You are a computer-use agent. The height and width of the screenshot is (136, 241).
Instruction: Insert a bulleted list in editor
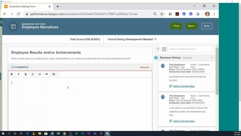(x=39, y=74)
